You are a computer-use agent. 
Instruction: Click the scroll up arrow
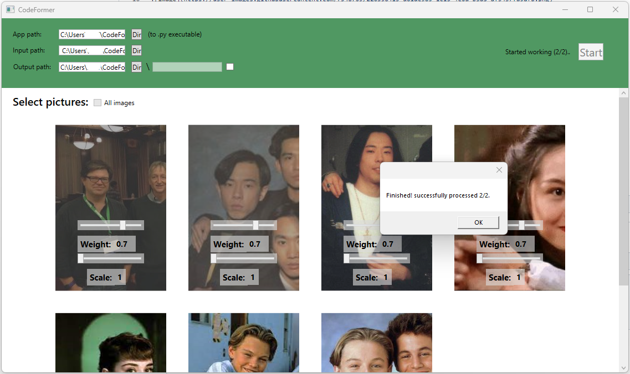click(623, 93)
